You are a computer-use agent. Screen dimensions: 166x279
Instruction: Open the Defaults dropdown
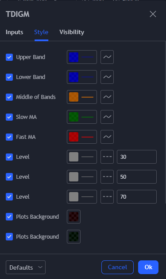coord(26,267)
